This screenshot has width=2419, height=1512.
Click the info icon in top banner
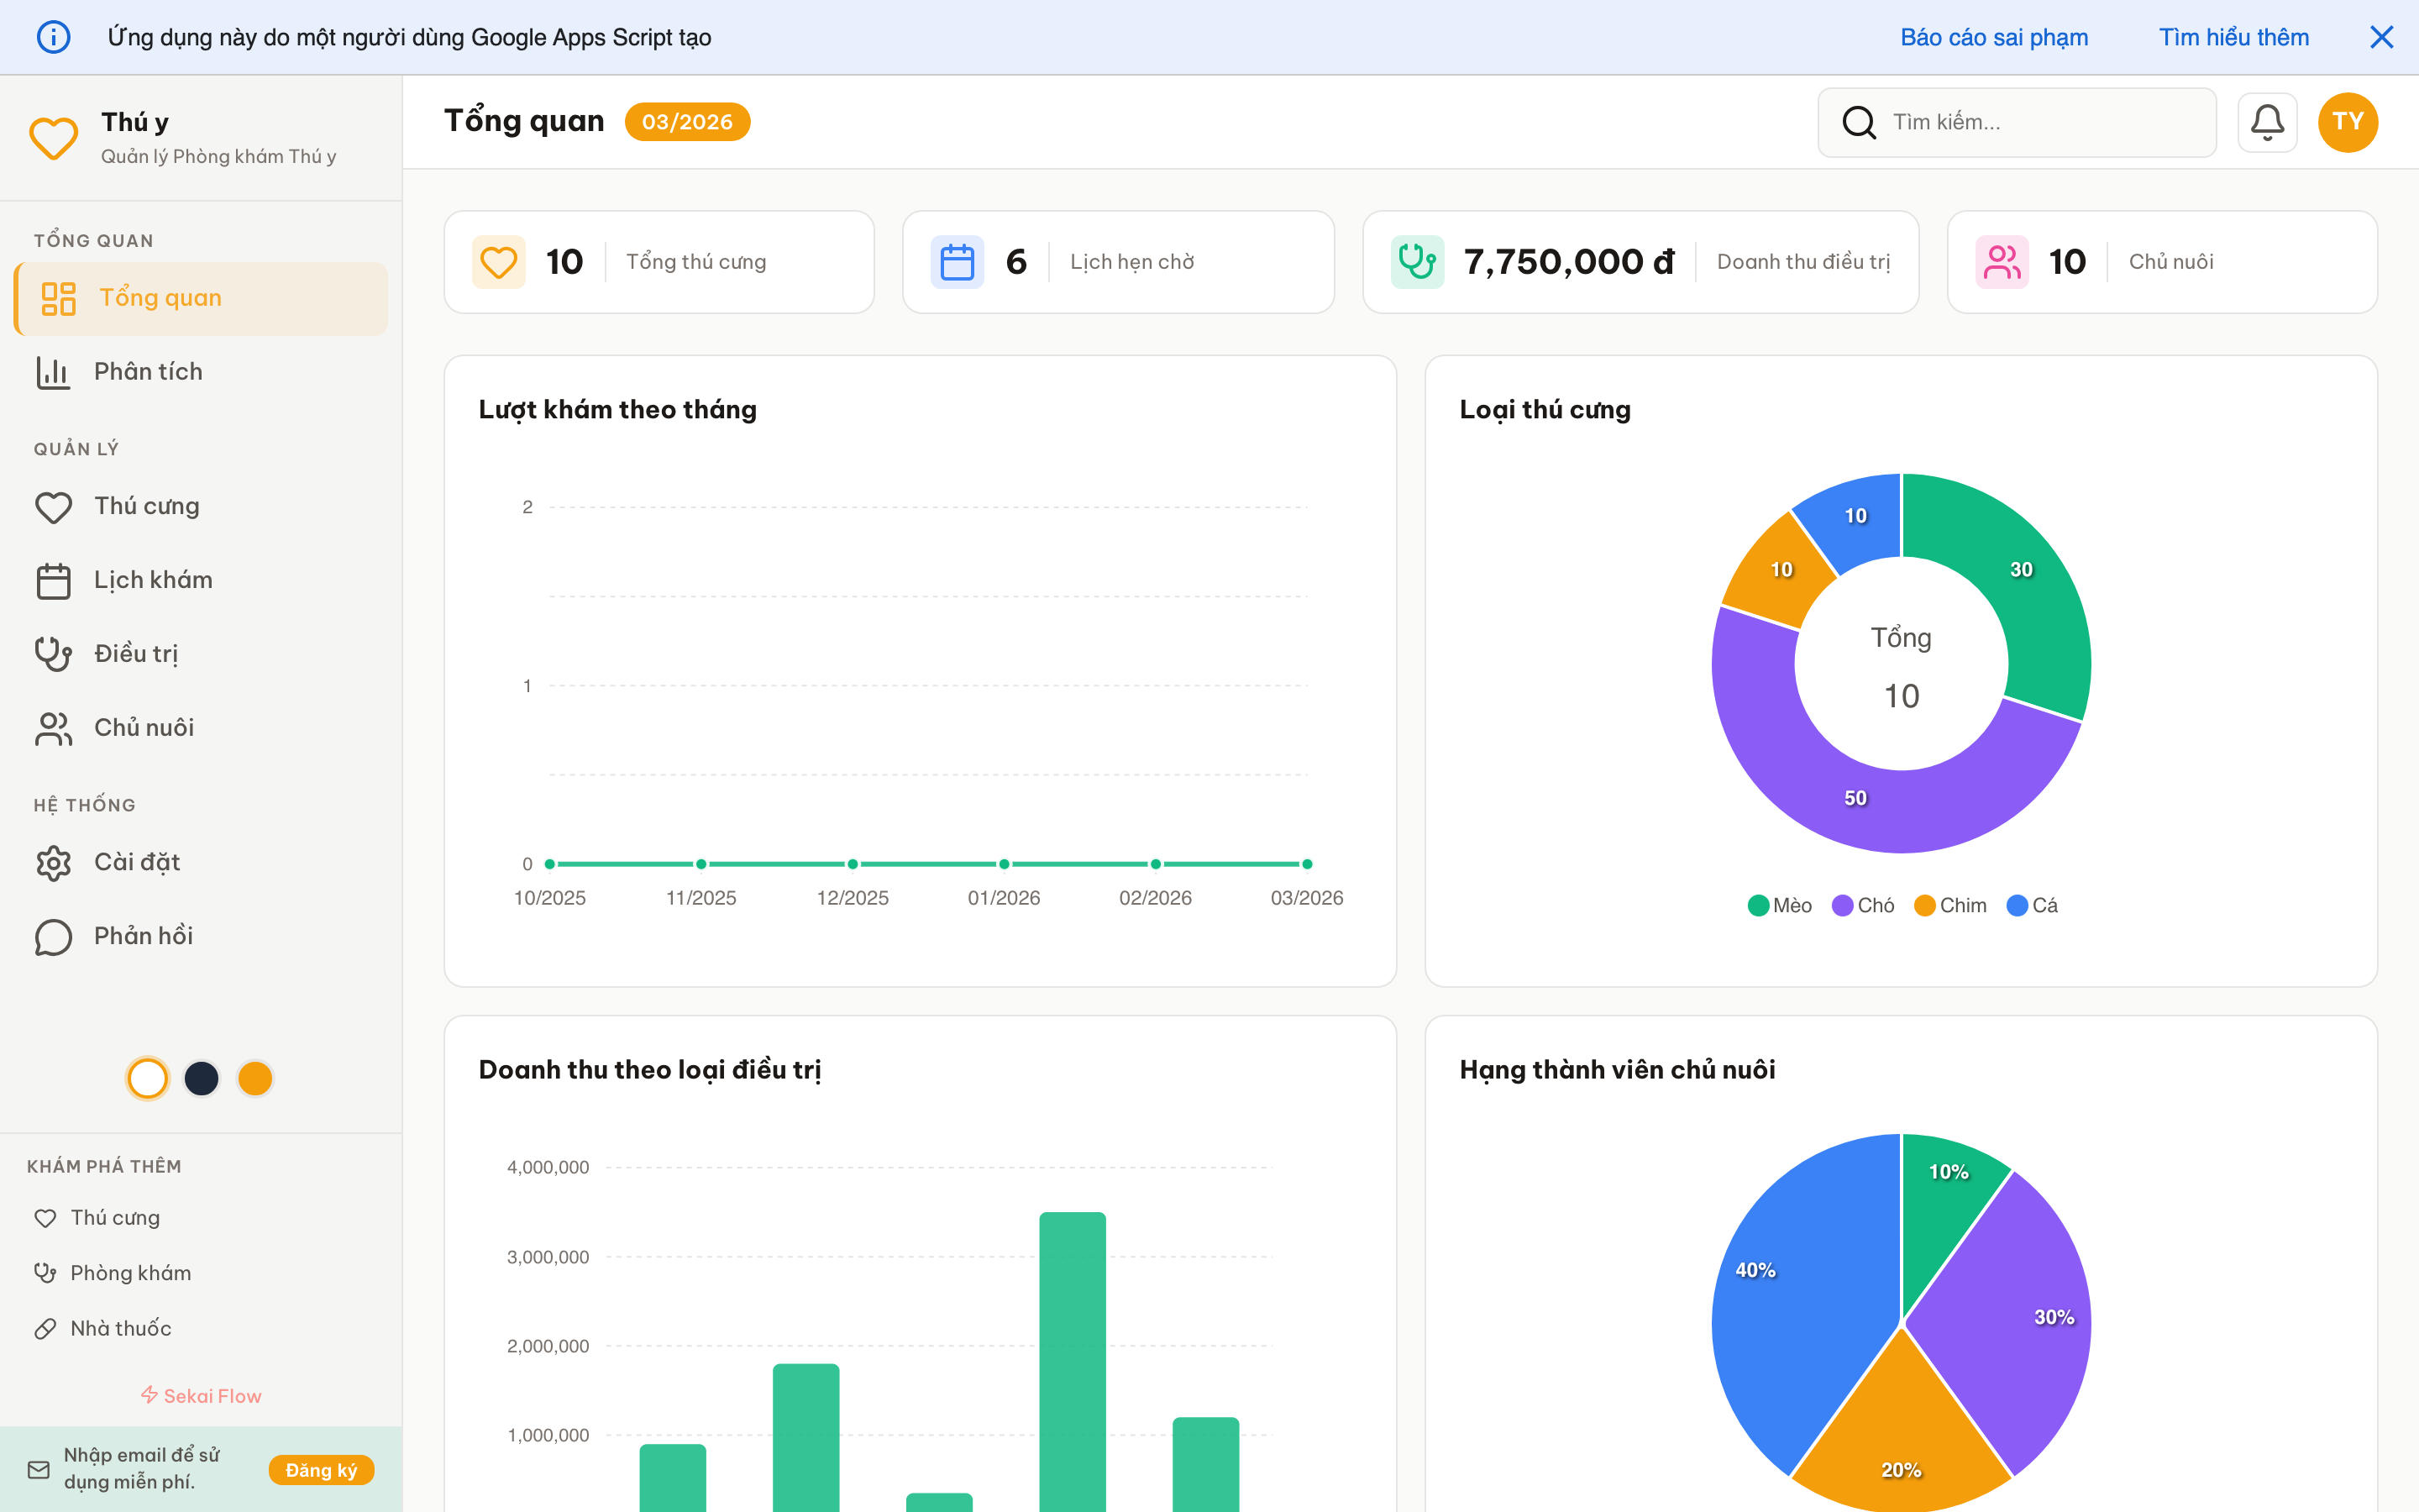coord(53,37)
